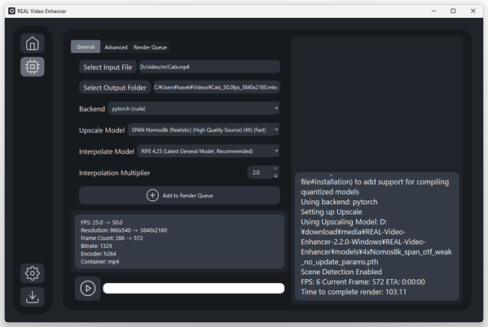Click the plus icon on Add to Render Queue

pos(152,195)
